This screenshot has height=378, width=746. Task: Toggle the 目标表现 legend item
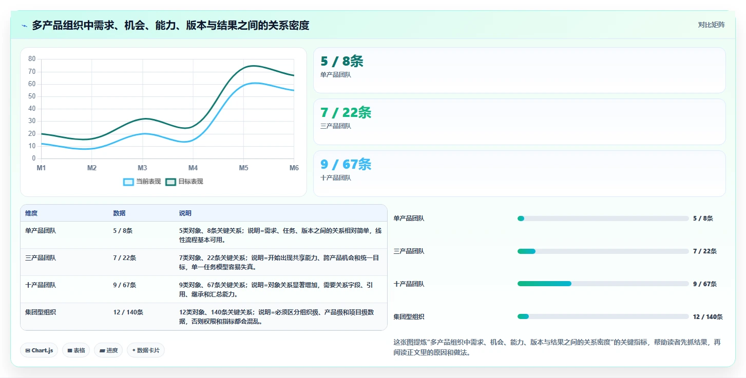184,182
